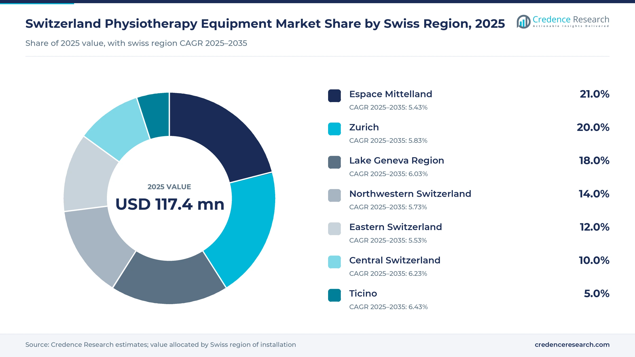Click 'CAGR 2025–2035: 6.43%' text

click(388, 307)
